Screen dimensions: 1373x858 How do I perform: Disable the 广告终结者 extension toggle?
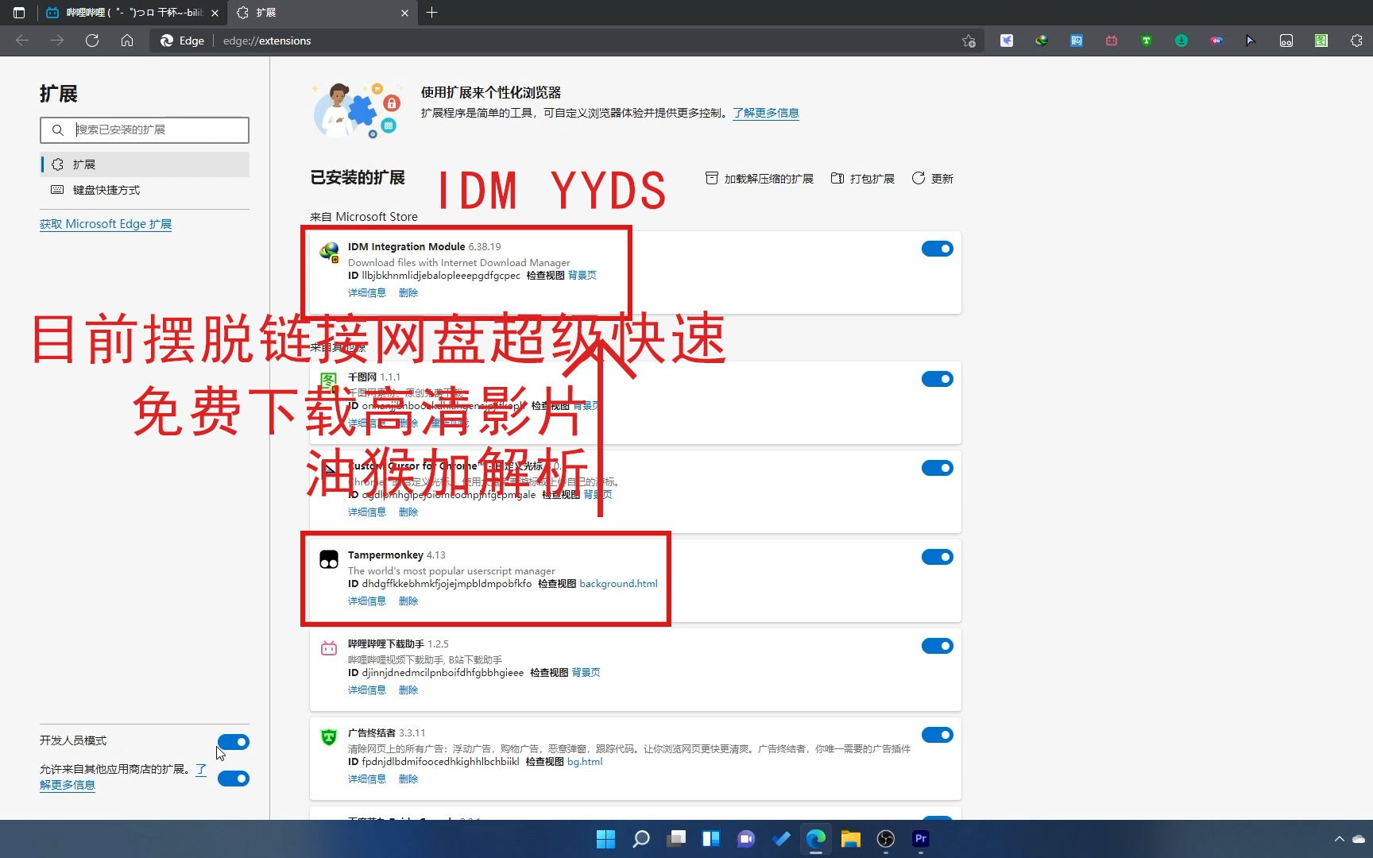tap(938, 735)
